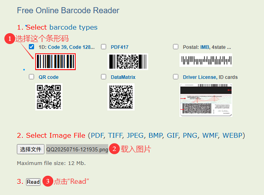Click 'Maximum file size: 12 Mb.' text
This screenshot has height=195, width=264.
pyautogui.click(x=51, y=163)
